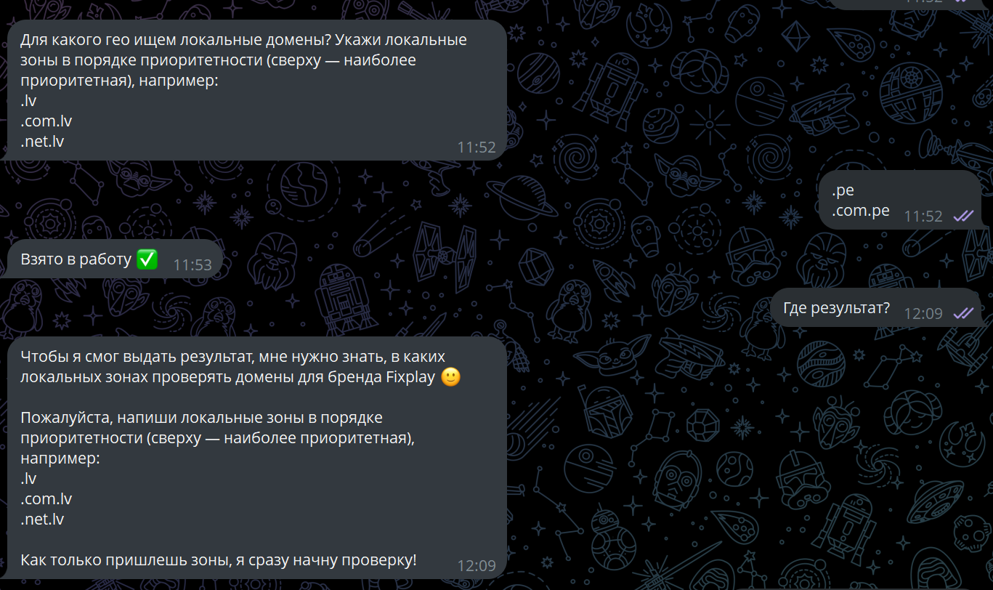Click the 12:09 timestamp on last bot message

point(477,566)
